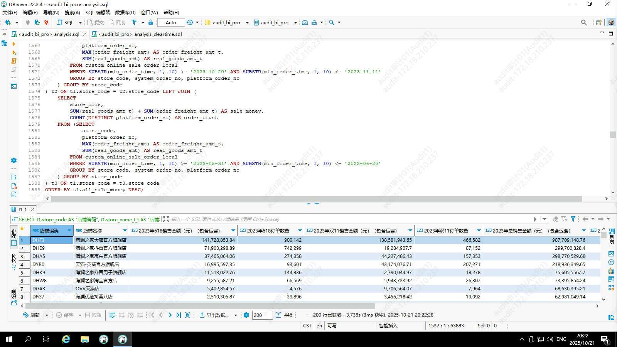The width and height of the screenshot is (617, 347).
Task: Jump to last page of results
Action: pyautogui.click(x=179, y=315)
